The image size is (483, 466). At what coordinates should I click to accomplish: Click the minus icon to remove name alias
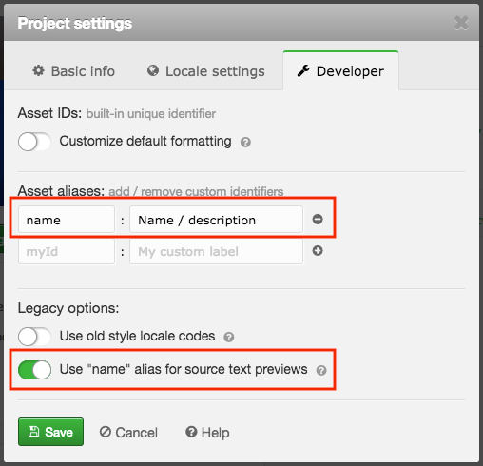(x=318, y=219)
